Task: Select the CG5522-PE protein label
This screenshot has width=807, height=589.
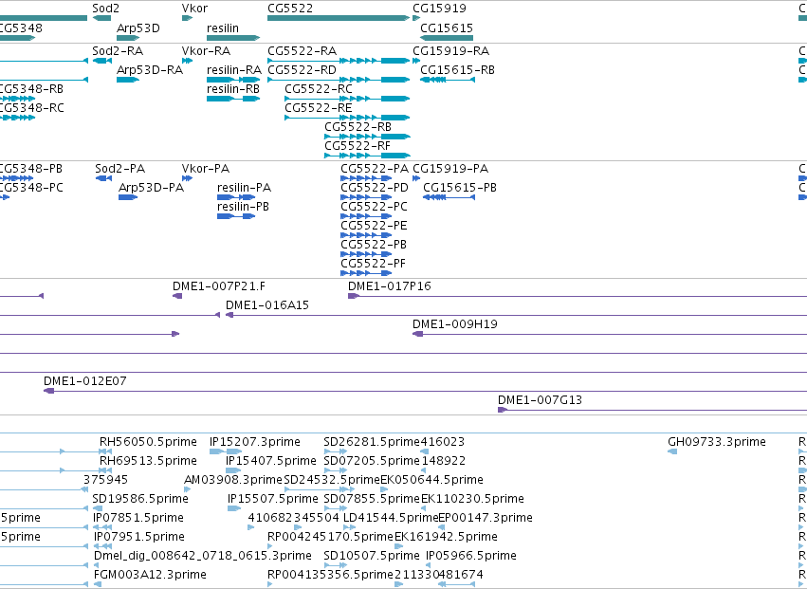Action: point(375,226)
